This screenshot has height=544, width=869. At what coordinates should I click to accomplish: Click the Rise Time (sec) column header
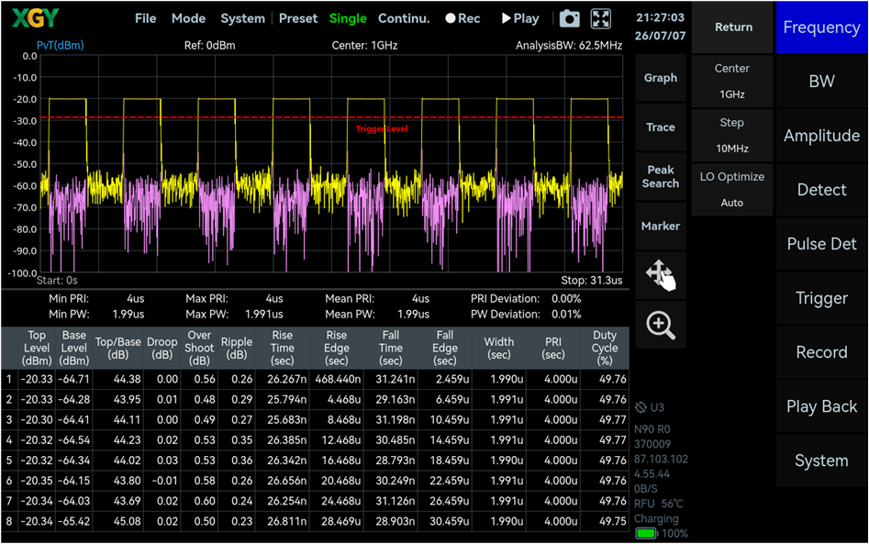(x=282, y=348)
